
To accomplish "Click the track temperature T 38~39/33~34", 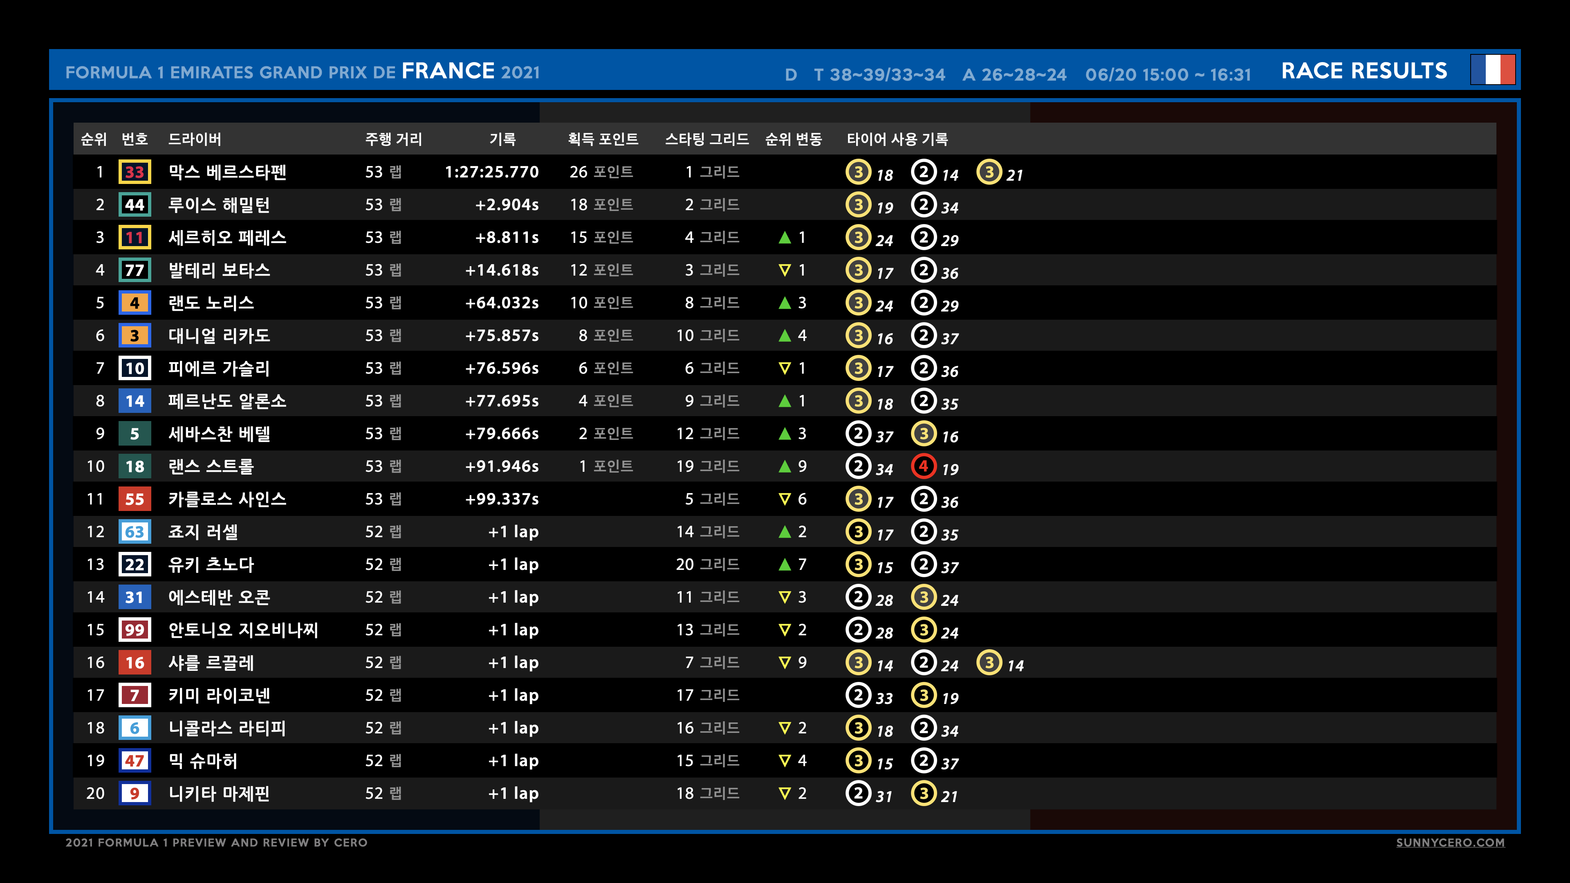I will [x=879, y=74].
